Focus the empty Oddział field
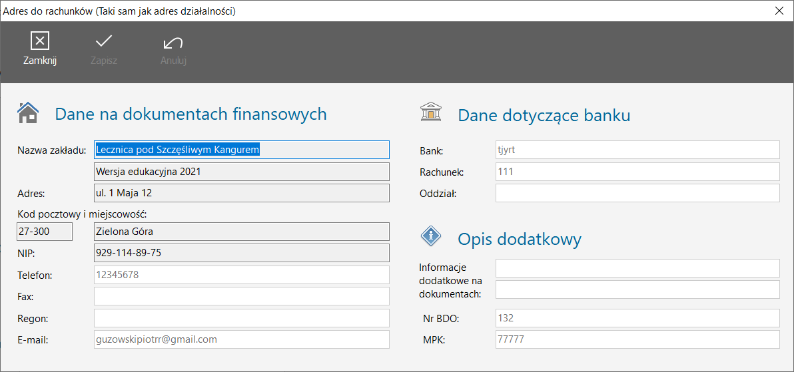794x372 pixels. point(637,193)
